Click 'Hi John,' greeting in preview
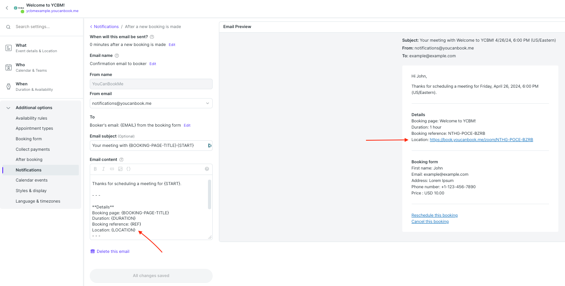 coord(419,76)
